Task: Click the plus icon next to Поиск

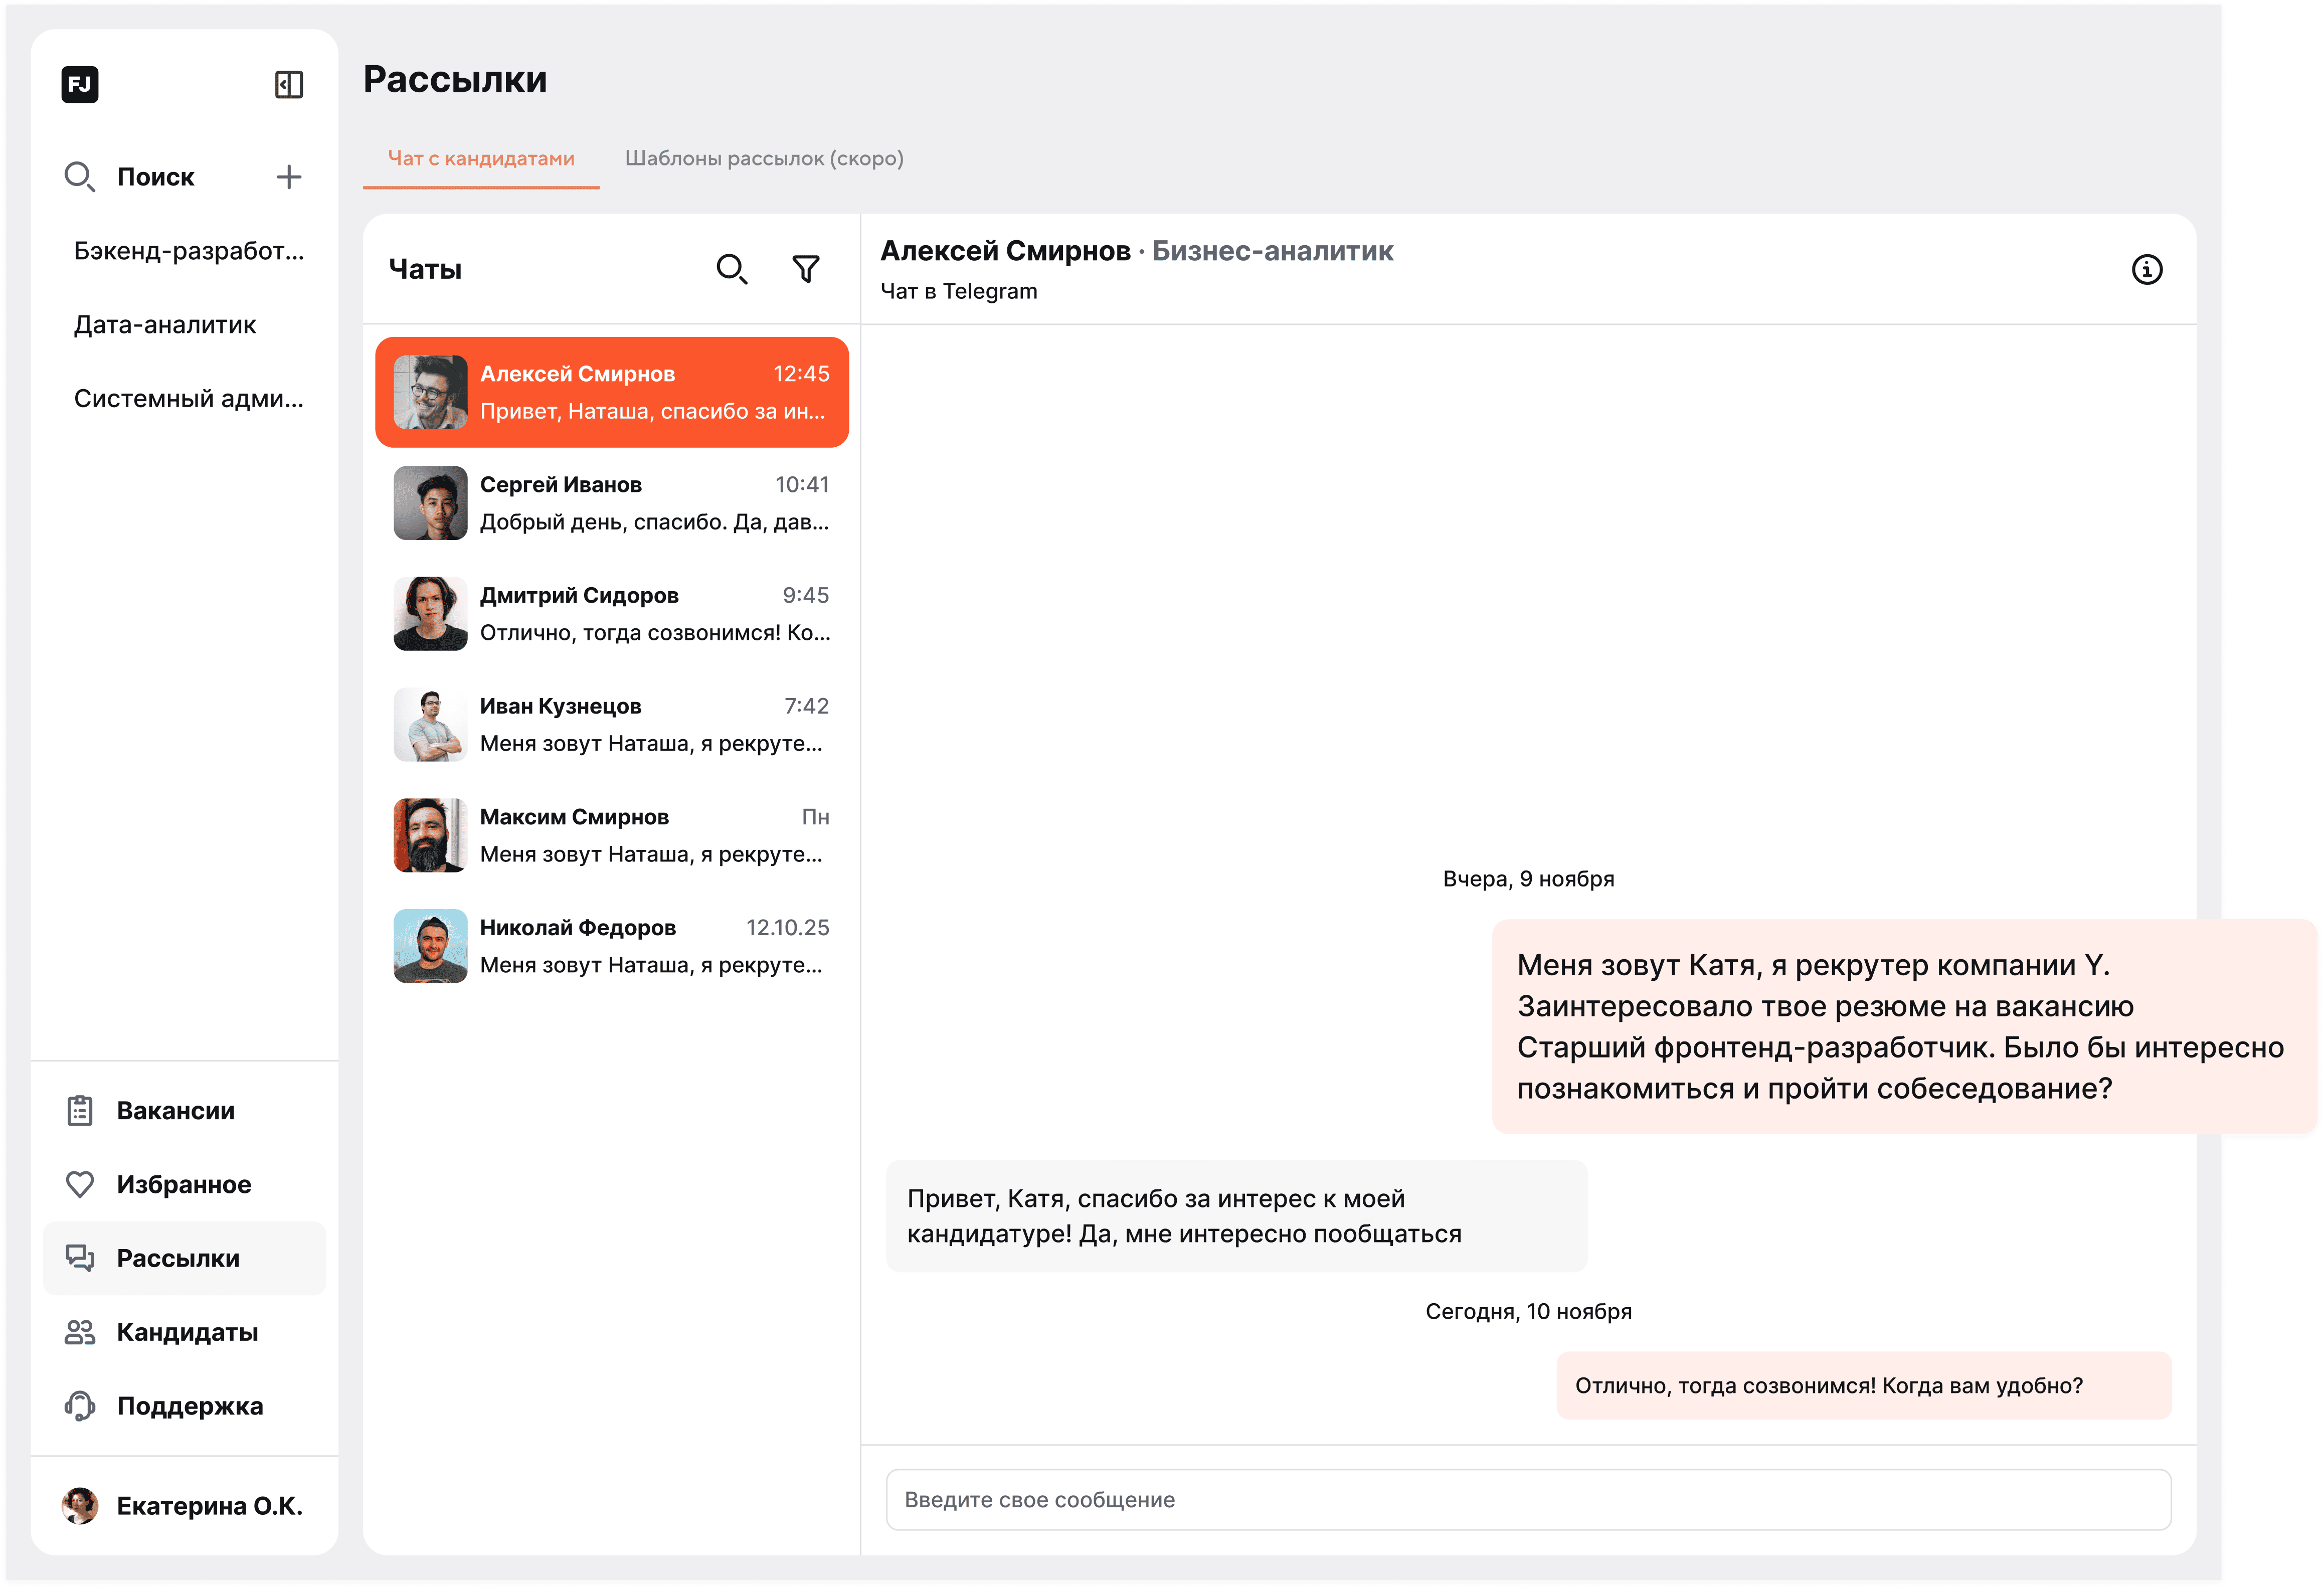Action: click(289, 177)
